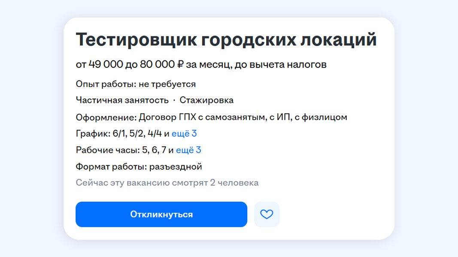
Task: Expand the 'ещё 3' schedule options in График
Action: pos(184,134)
